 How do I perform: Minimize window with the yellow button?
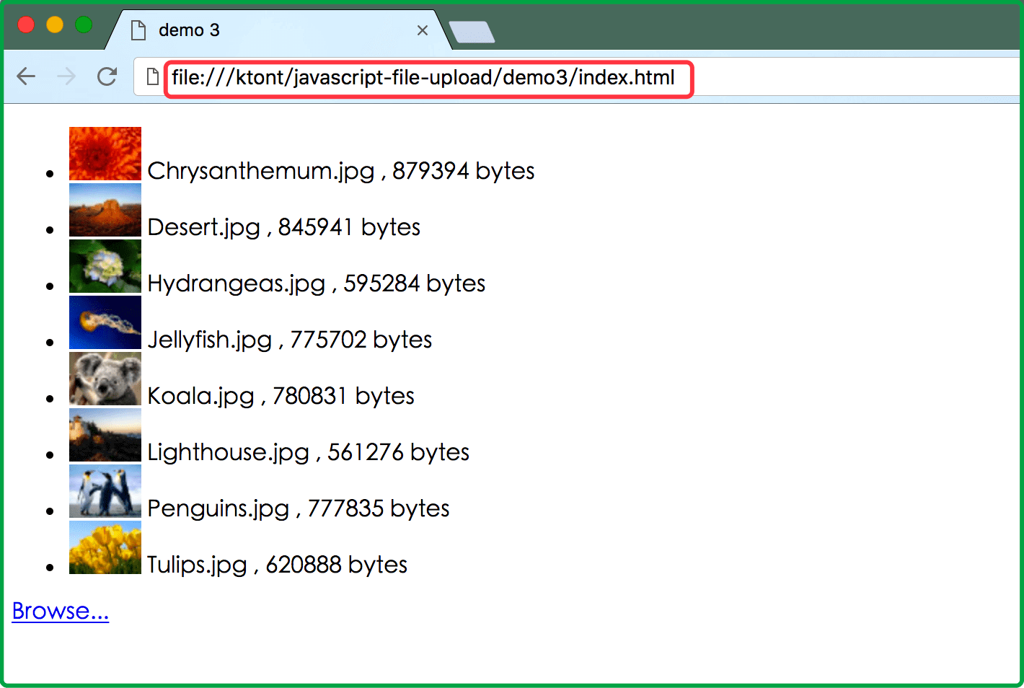55,25
